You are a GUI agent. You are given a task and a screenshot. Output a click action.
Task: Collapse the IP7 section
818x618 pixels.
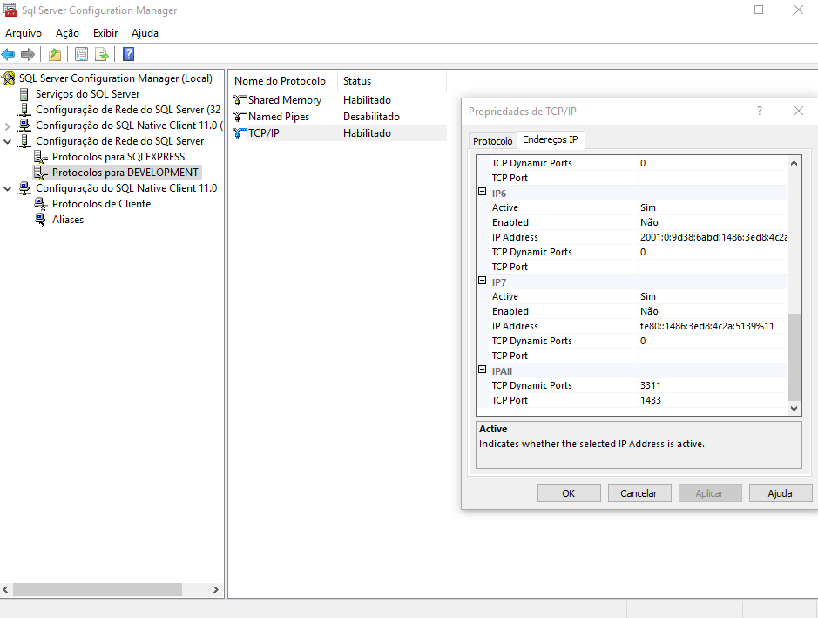coord(483,281)
